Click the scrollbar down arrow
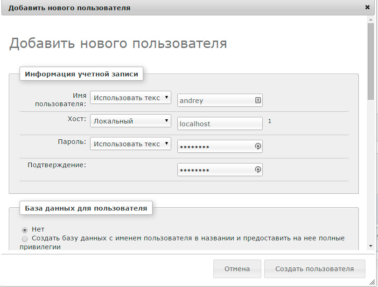 [x=371, y=246]
